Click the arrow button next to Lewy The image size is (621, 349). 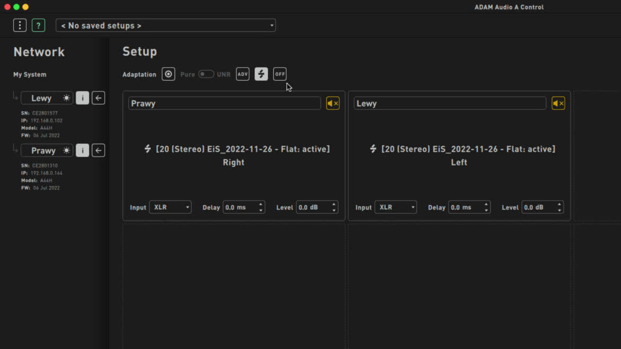pos(98,98)
